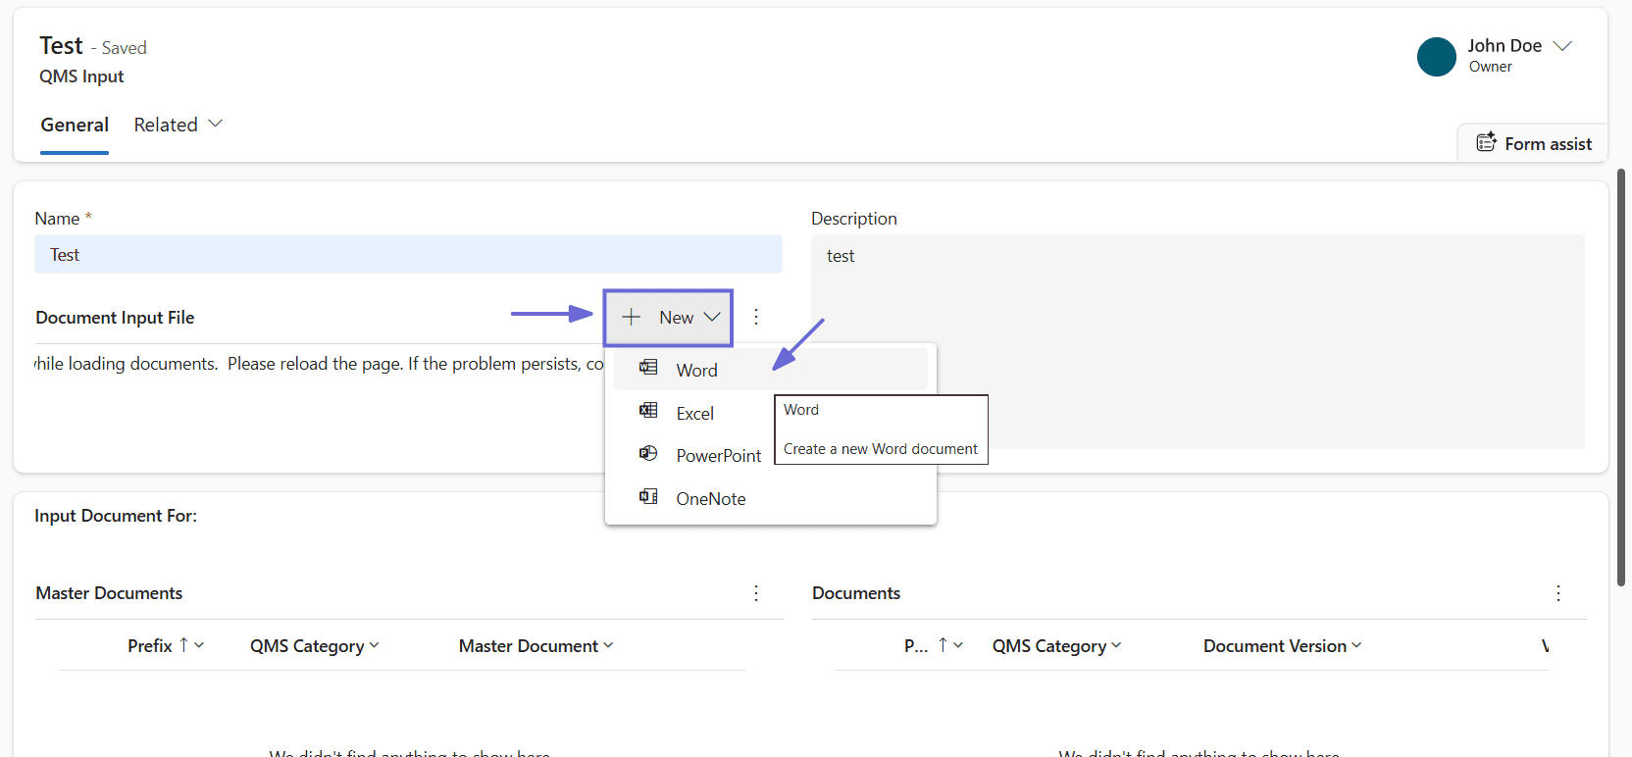Open Master Documents more commands menu
The image size is (1632, 757).
pyautogui.click(x=756, y=593)
